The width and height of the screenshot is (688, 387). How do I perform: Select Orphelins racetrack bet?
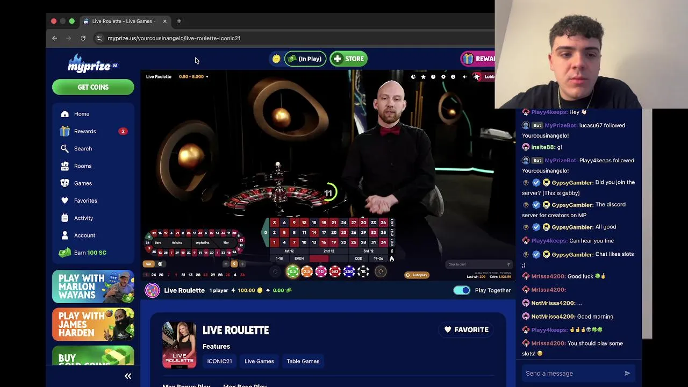(203, 242)
